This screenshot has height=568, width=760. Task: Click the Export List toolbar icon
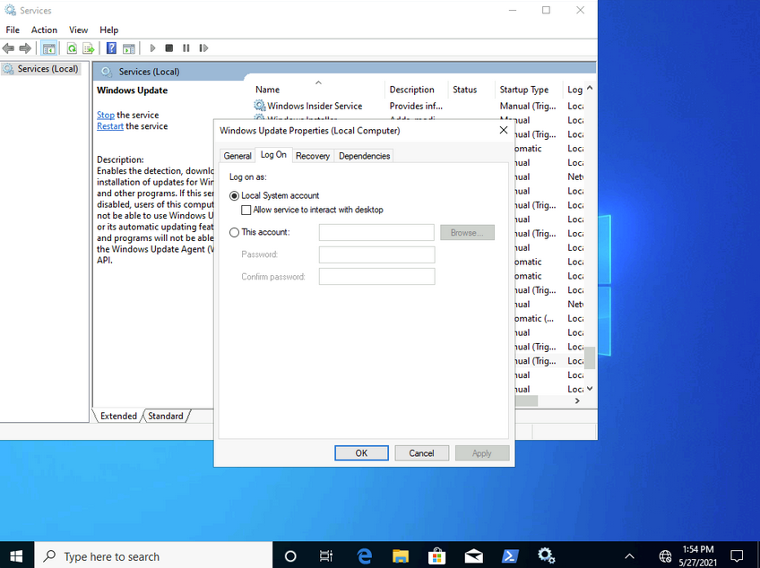pos(89,47)
